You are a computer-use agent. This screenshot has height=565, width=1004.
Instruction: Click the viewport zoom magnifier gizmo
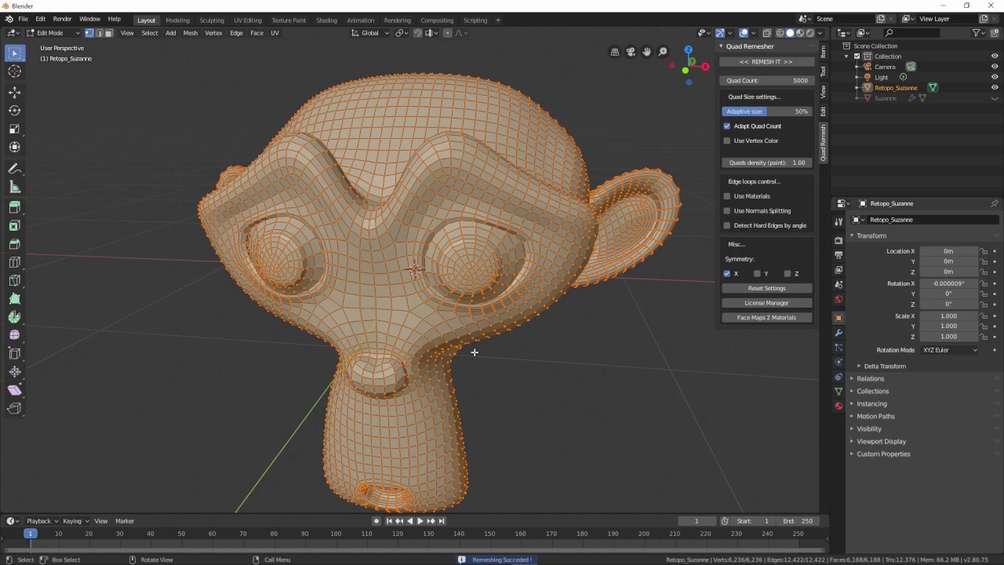(663, 52)
